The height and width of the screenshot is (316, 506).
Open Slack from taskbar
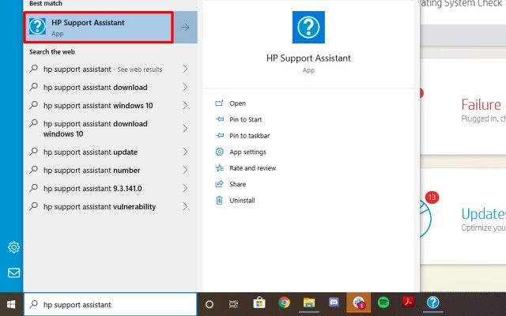(358, 303)
